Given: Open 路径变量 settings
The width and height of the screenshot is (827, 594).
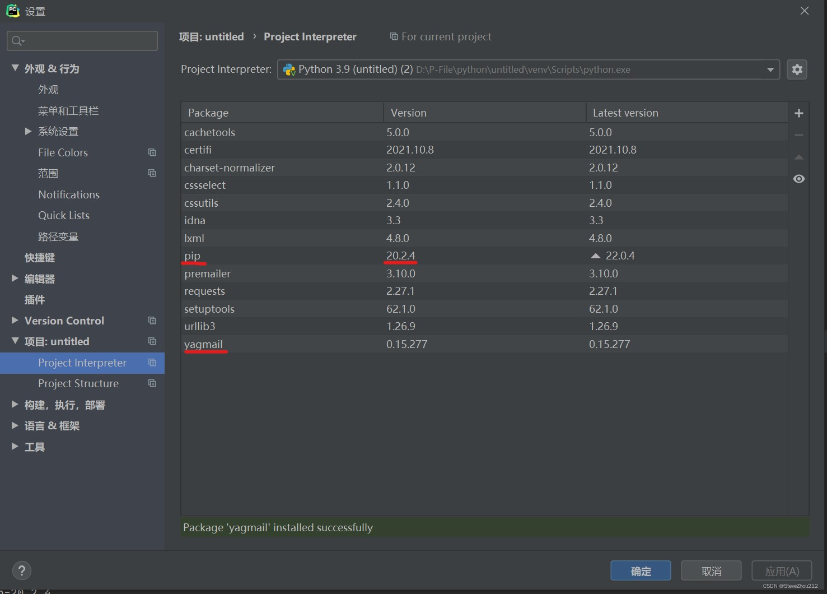Looking at the screenshot, I should 58,236.
